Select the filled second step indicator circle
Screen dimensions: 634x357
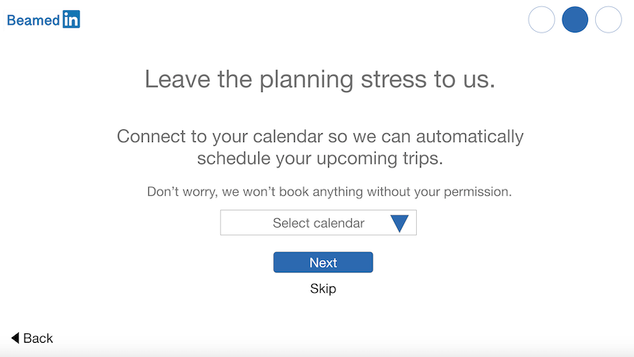click(x=575, y=19)
